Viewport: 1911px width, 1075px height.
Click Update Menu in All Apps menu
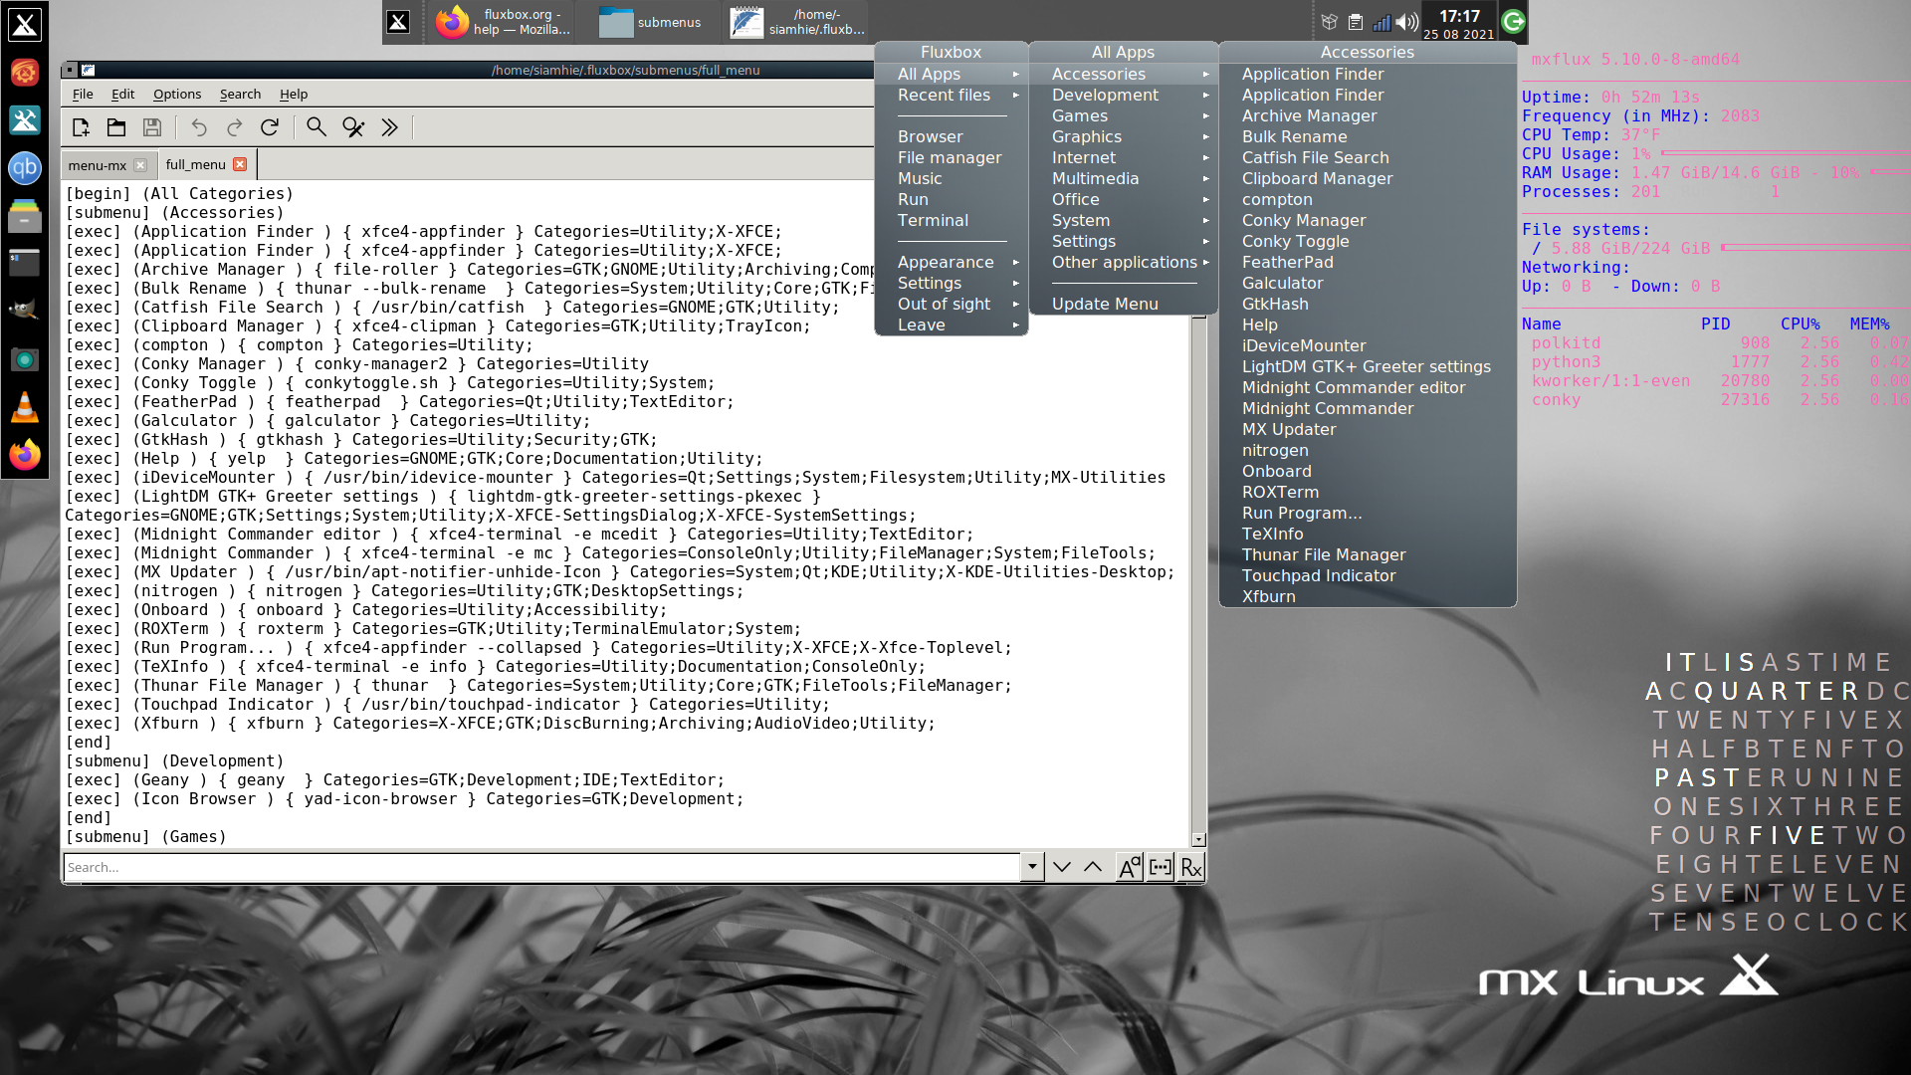click(x=1124, y=304)
